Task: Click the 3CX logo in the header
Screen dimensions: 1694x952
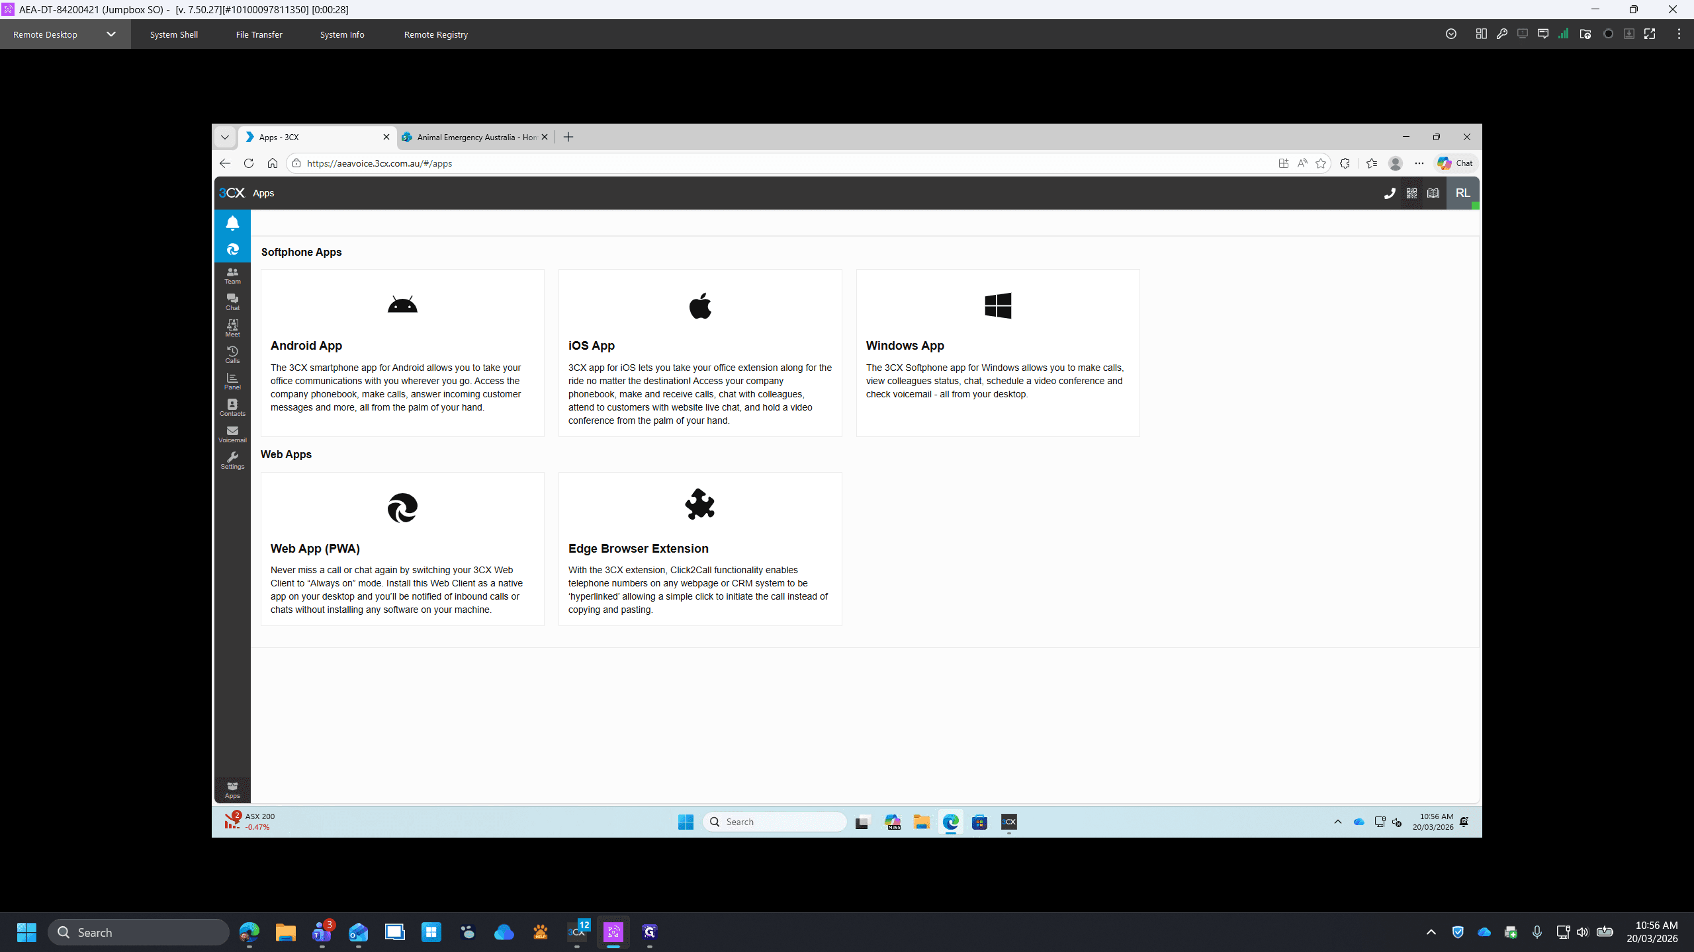Action: tap(232, 193)
